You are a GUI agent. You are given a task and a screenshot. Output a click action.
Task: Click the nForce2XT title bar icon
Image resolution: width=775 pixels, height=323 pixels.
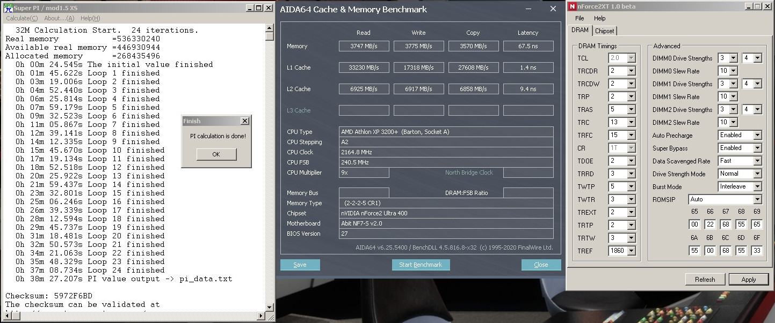(573, 6)
